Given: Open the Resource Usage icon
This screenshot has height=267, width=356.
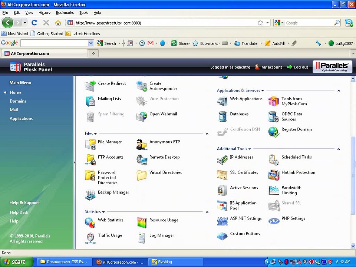Looking at the screenshot, I should [x=142, y=223].
